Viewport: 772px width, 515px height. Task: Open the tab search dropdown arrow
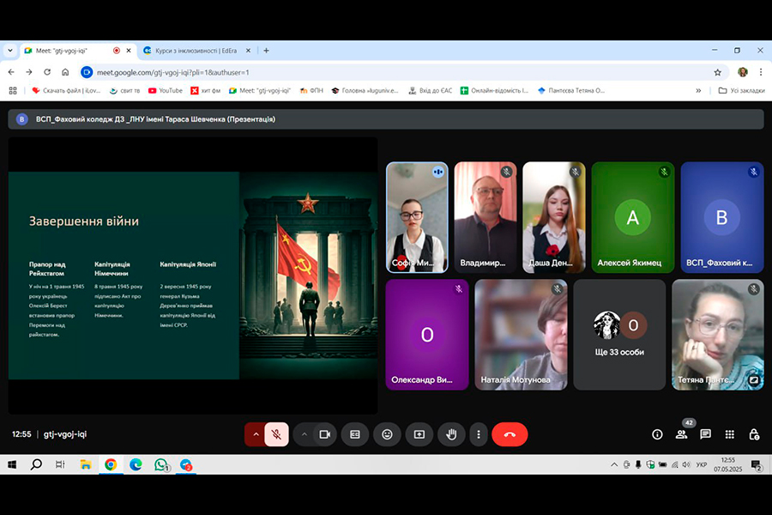(9, 51)
